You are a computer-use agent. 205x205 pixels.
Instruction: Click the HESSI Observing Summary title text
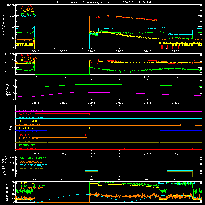108,2
